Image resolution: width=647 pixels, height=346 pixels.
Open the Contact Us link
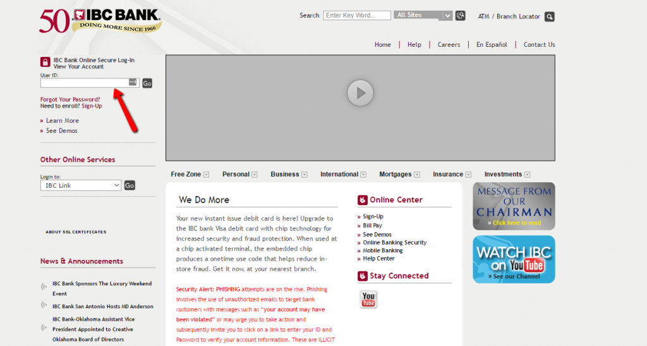(540, 44)
